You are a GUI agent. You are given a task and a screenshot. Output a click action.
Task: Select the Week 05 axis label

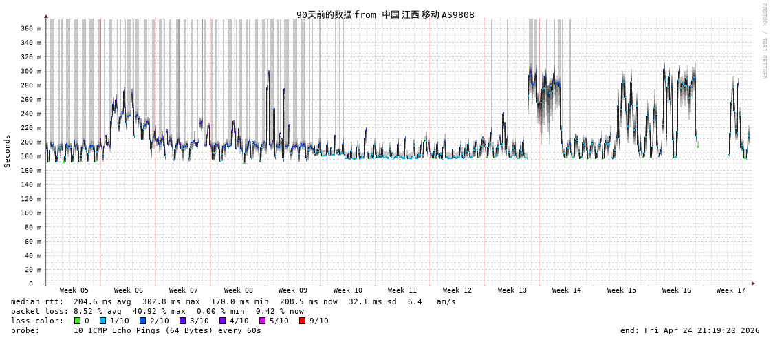[x=74, y=290]
